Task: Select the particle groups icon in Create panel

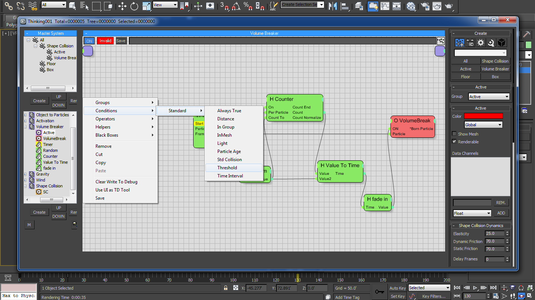Action: (x=460, y=43)
